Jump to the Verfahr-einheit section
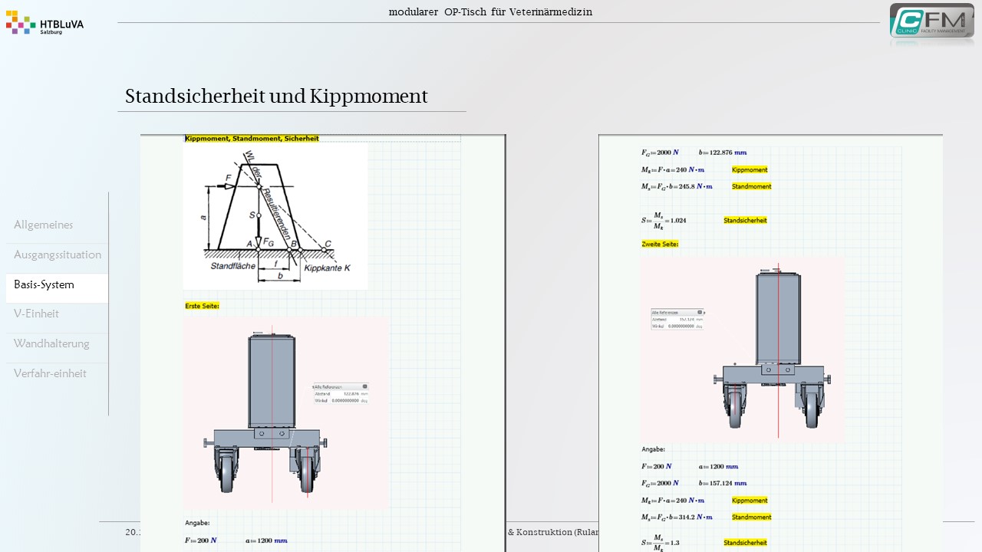982x552 pixels. (x=51, y=373)
